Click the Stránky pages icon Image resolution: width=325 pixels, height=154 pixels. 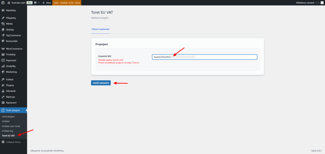[x=3, y=29]
